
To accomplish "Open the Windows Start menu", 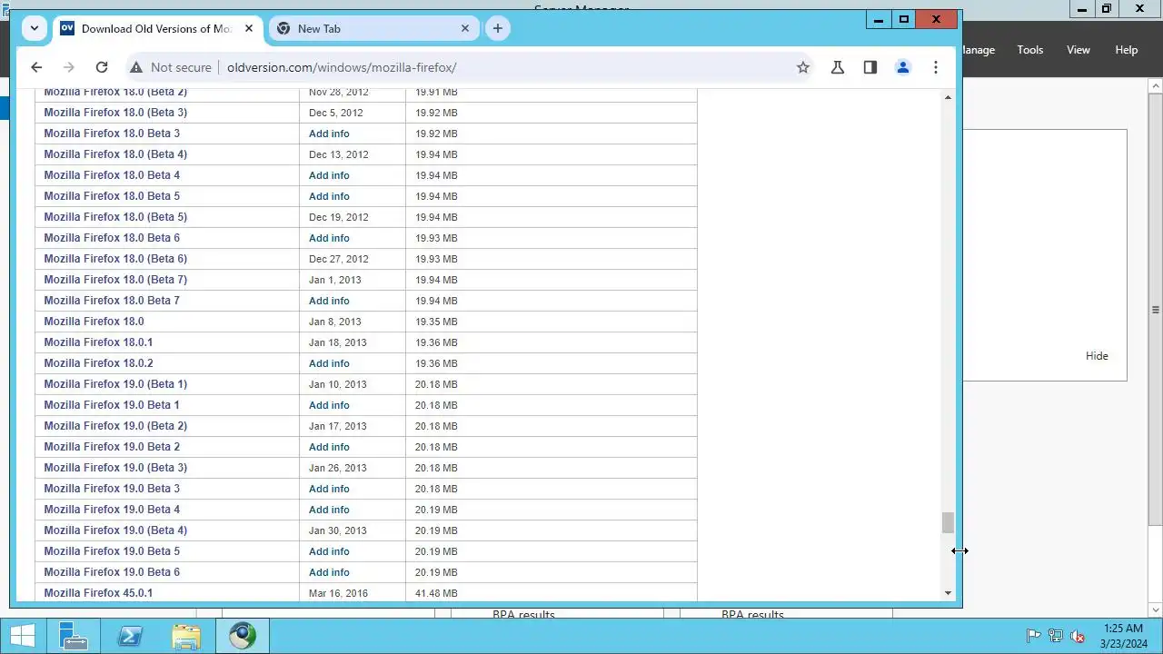I will (x=23, y=636).
